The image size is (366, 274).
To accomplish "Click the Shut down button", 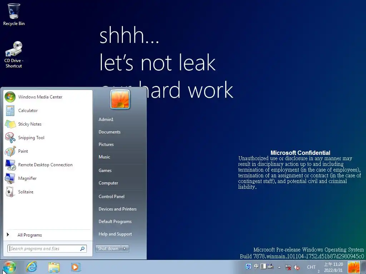I will click(x=108, y=249).
